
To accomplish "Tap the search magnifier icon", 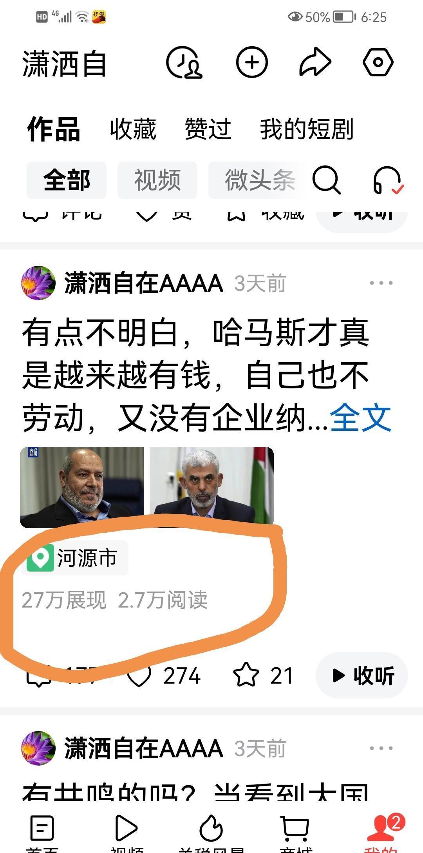I will pos(326,180).
